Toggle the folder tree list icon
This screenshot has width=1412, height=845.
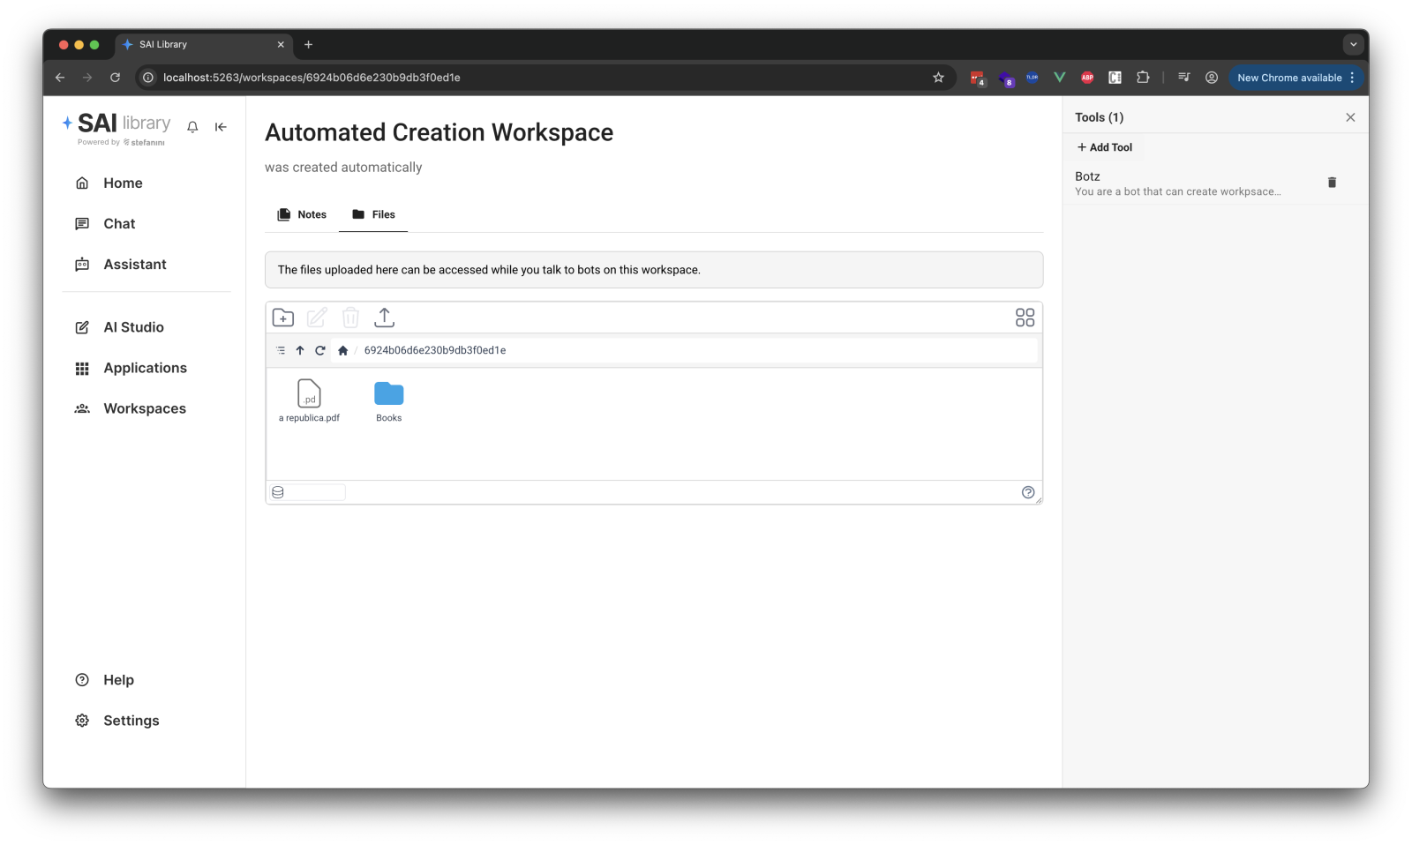(281, 350)
